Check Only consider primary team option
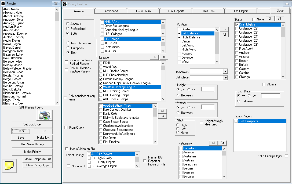This screenshot has height=184, width=292. click(65, 98)
